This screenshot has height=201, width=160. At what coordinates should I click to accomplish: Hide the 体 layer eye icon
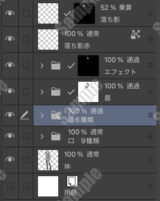pyautogui.click(x=10, y=159)
